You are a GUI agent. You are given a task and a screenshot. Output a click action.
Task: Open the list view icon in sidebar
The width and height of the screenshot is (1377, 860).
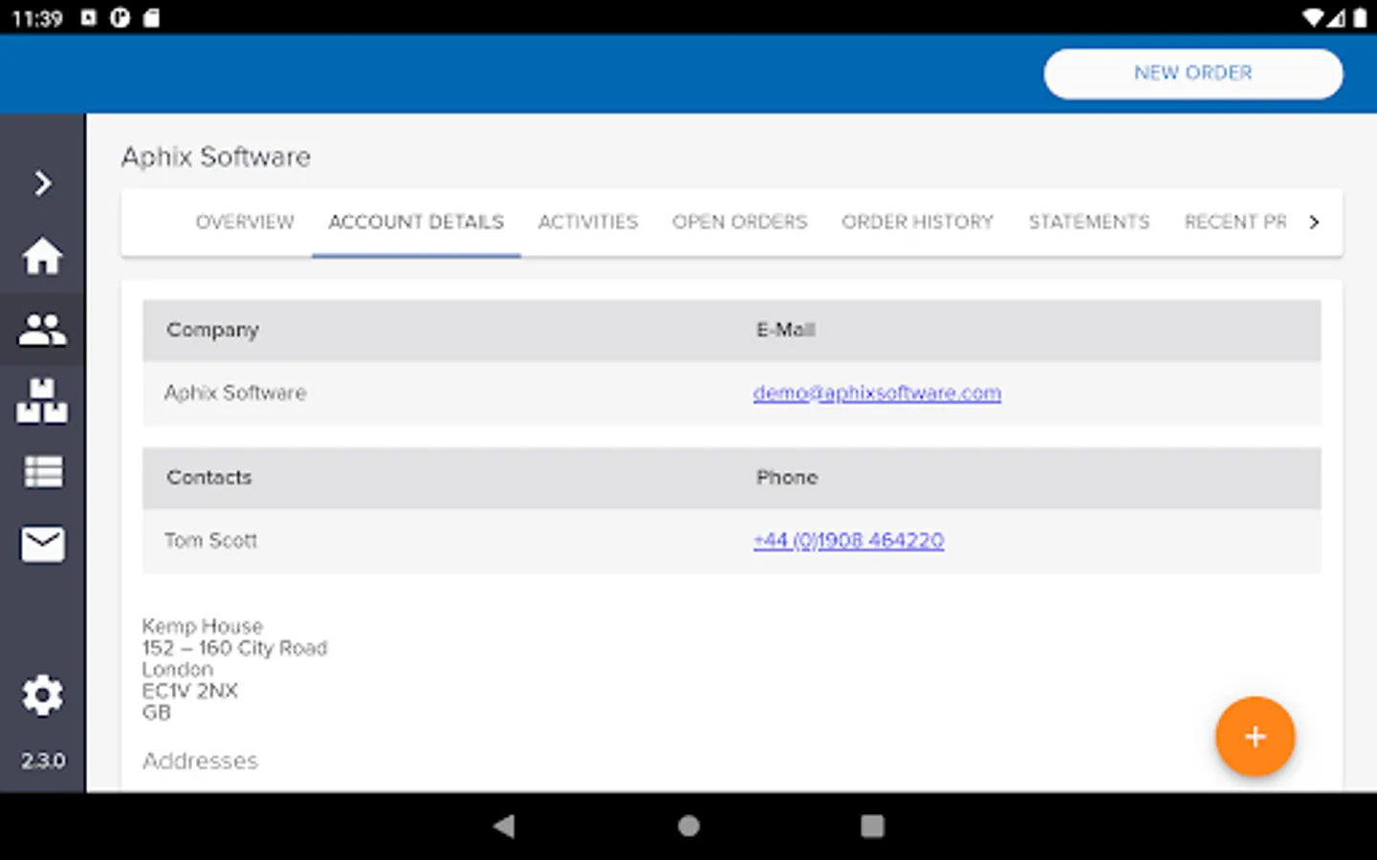[42, 472]
